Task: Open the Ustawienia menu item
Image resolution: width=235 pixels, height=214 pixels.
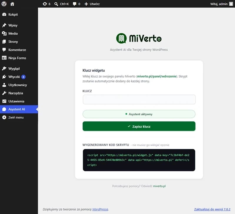Action: tap(19, 101)
